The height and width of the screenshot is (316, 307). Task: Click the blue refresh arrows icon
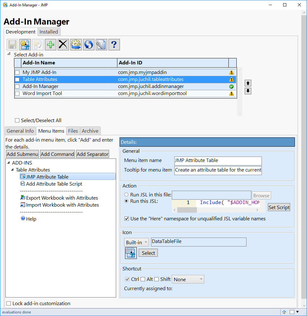pos(89,45)
